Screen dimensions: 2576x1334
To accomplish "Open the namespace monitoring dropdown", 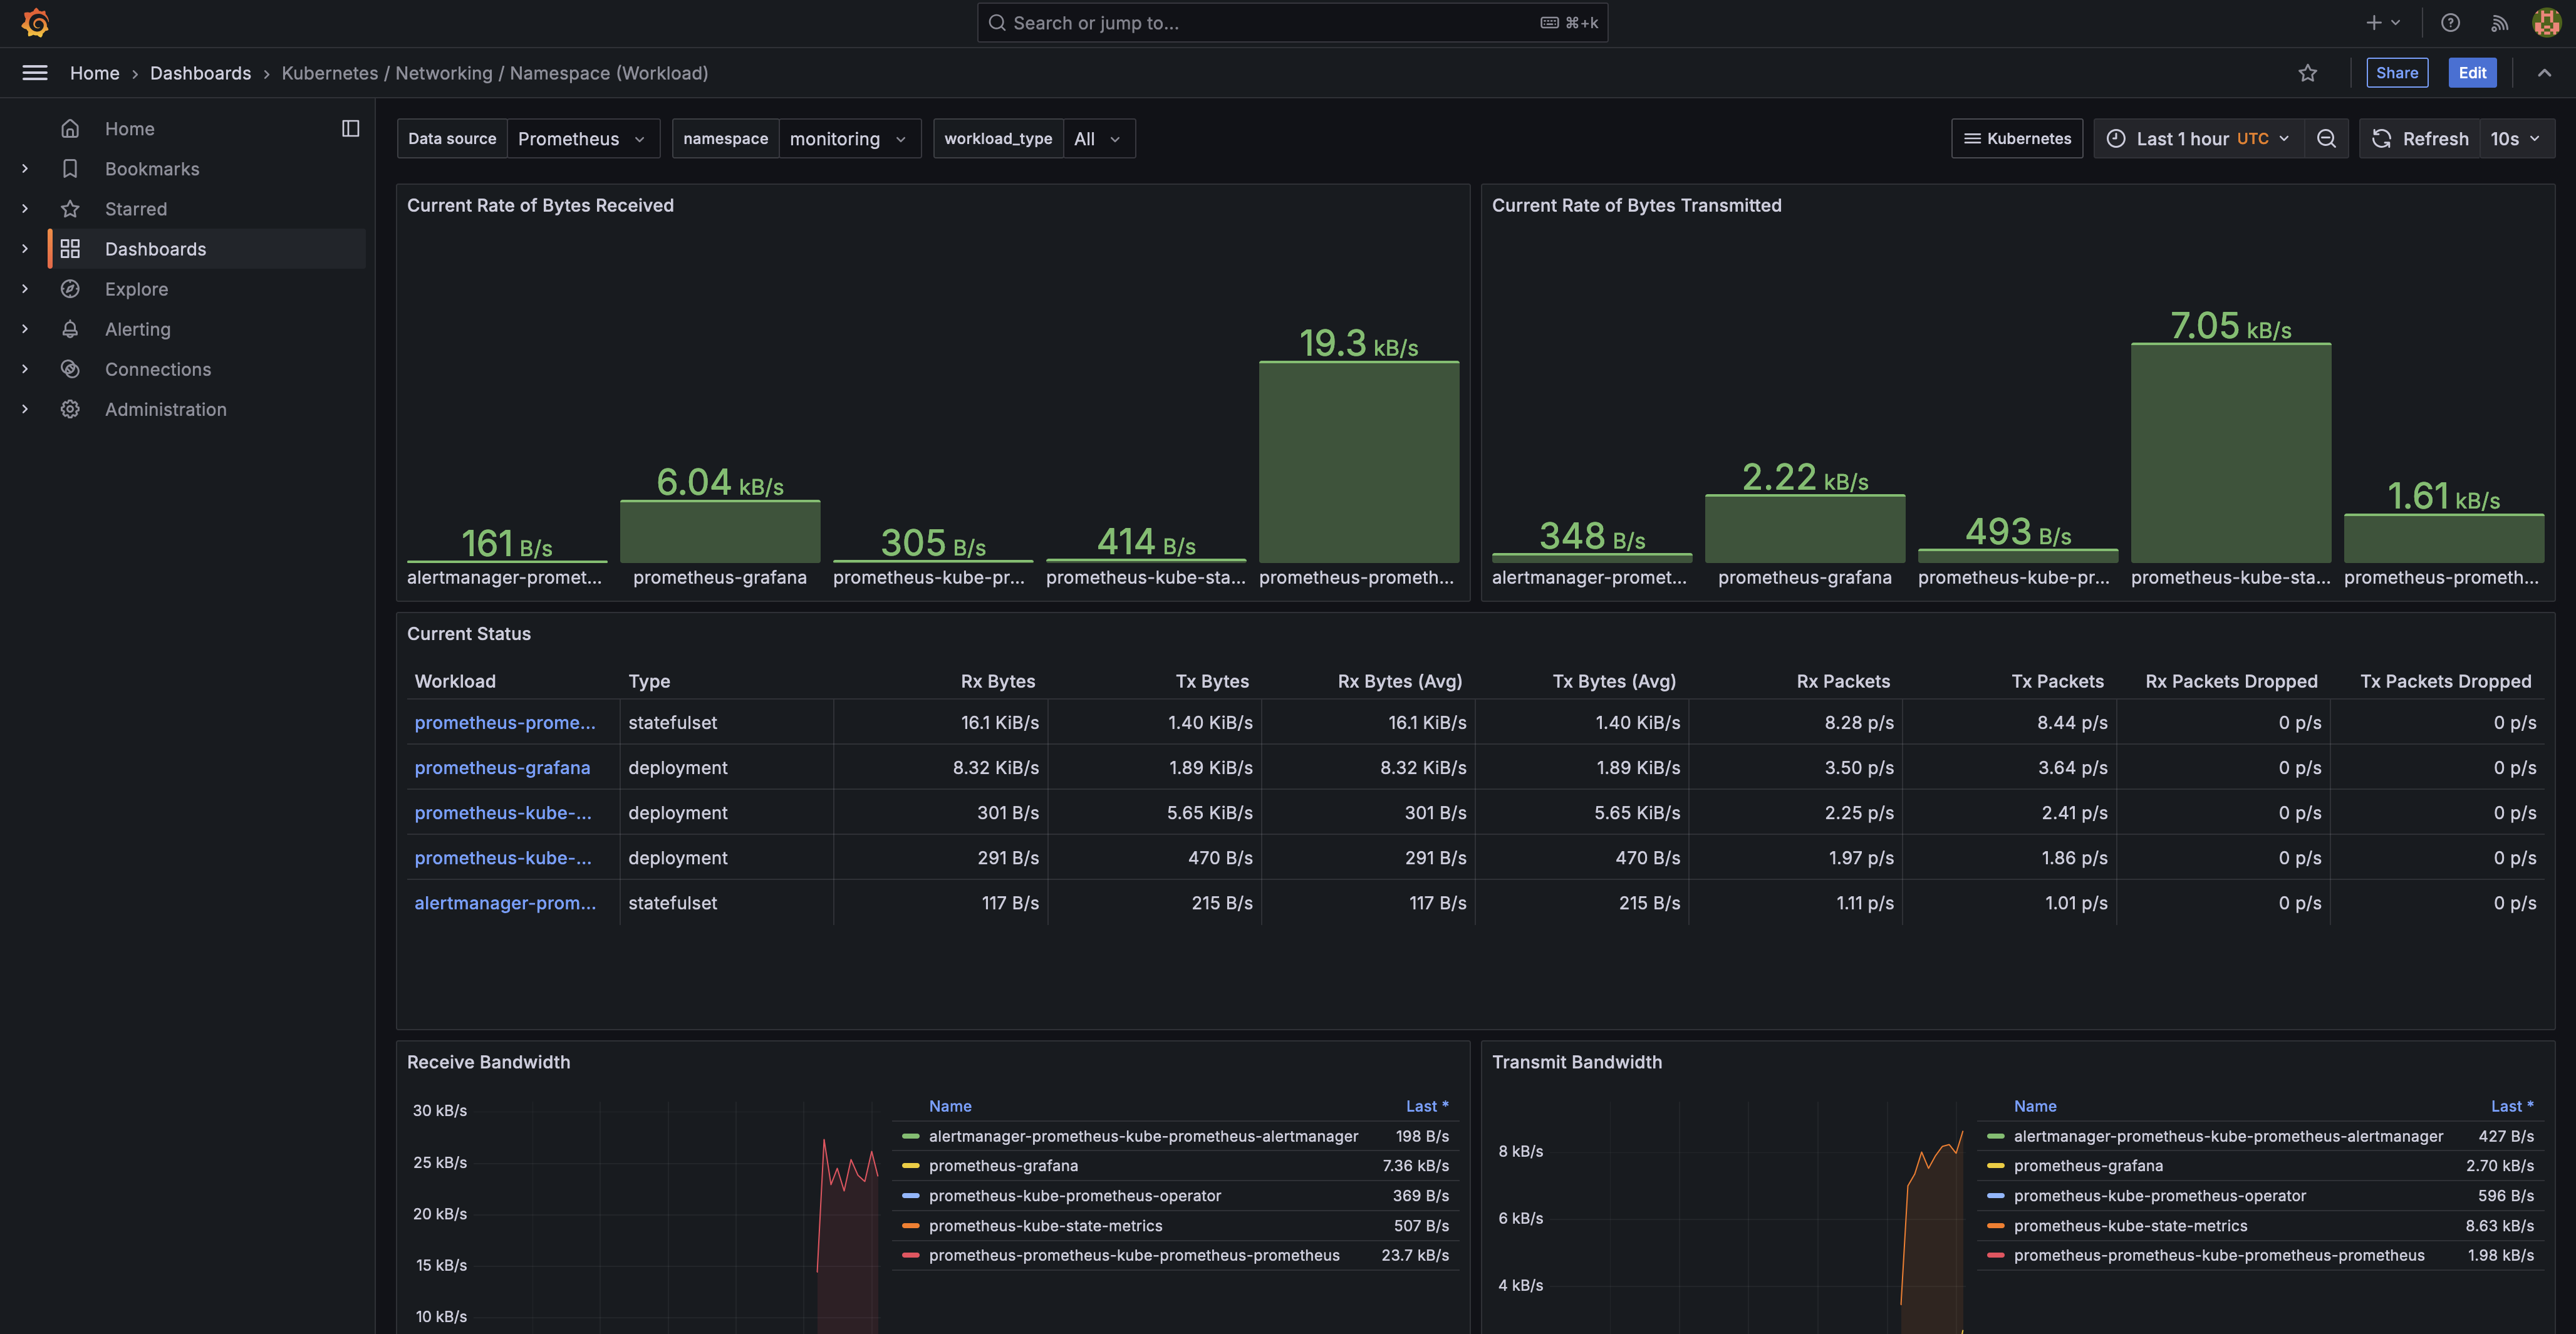I will pos(848,139).
